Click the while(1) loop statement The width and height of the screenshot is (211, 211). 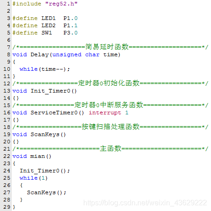34,178
